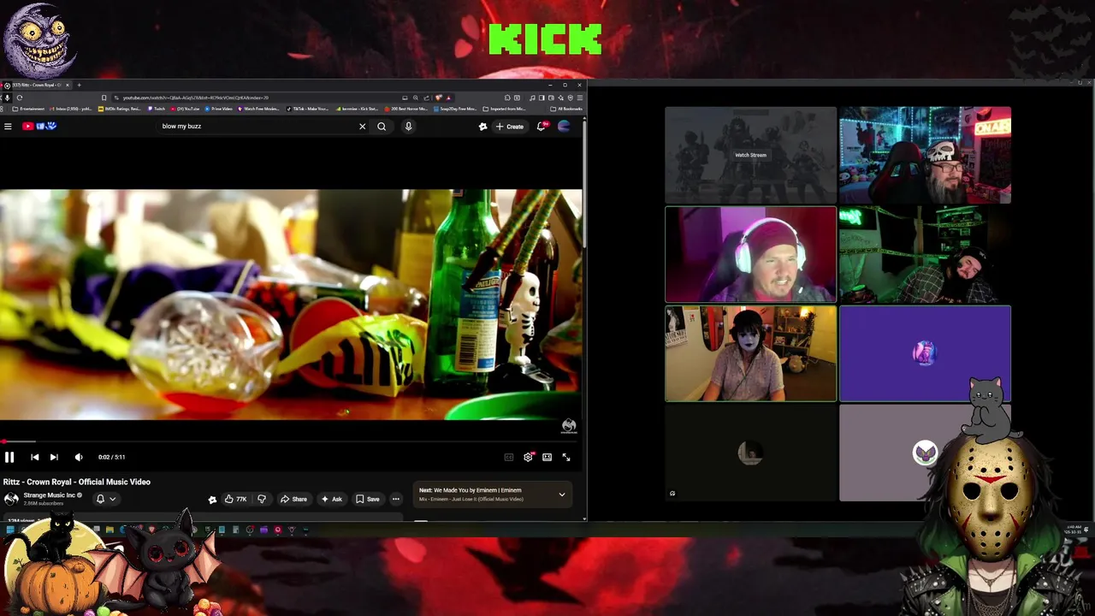Viewport: 1095px width, 616px height.
Task: Like the video with 77K likes
Action: [235, 499]
